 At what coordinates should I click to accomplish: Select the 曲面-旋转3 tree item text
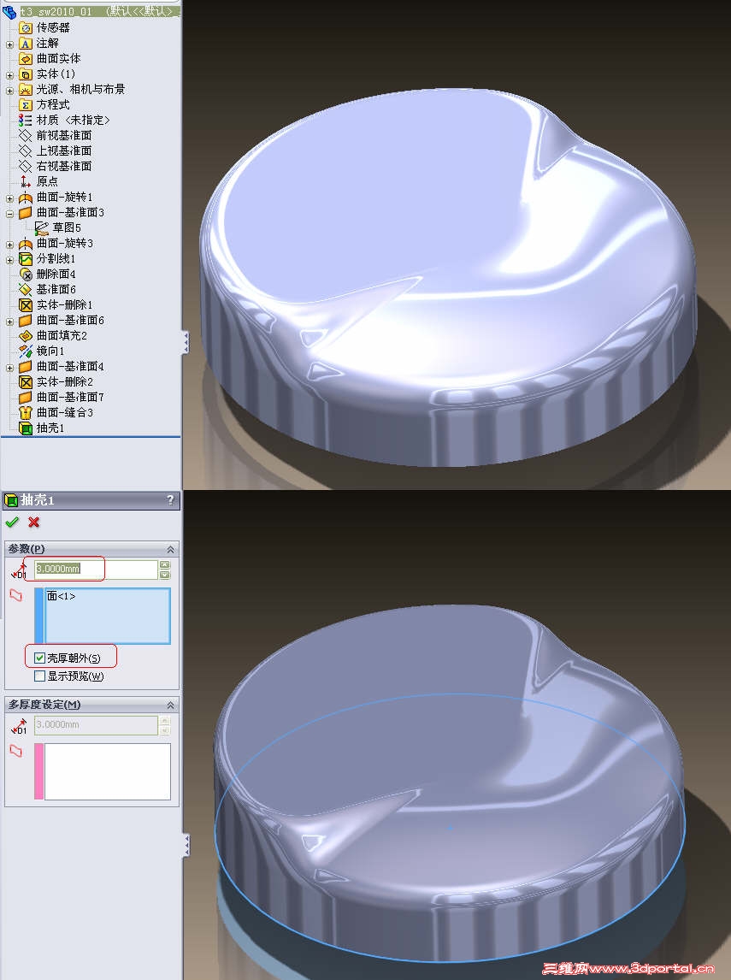[x=64, y=243]
